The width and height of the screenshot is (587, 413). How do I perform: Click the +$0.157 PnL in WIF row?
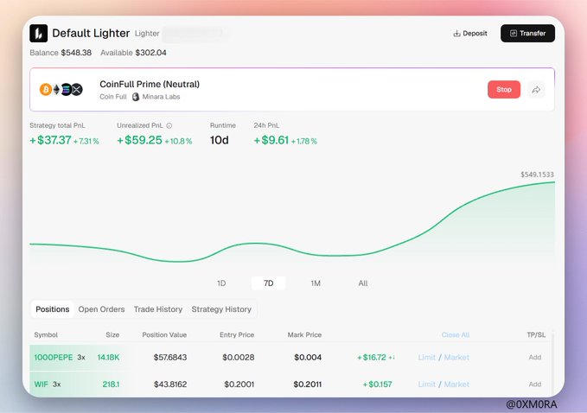377,384
